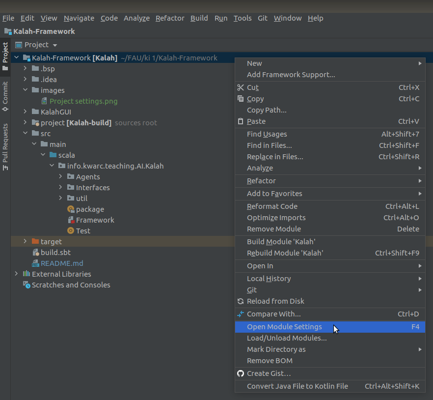The image size is (433, 400).
Task: Choose Remove Module
Action: pyautogui.click(x=330, y=229)
